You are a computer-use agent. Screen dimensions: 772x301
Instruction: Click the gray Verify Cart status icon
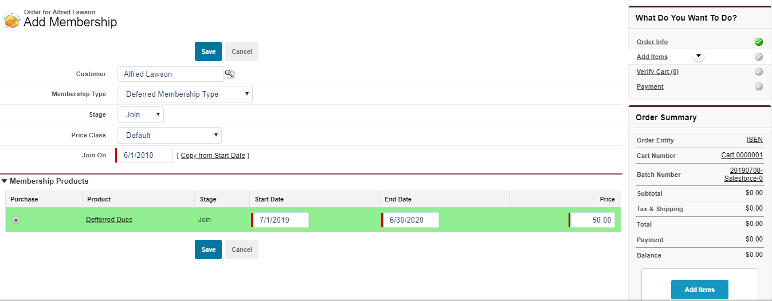coord(758,72)
